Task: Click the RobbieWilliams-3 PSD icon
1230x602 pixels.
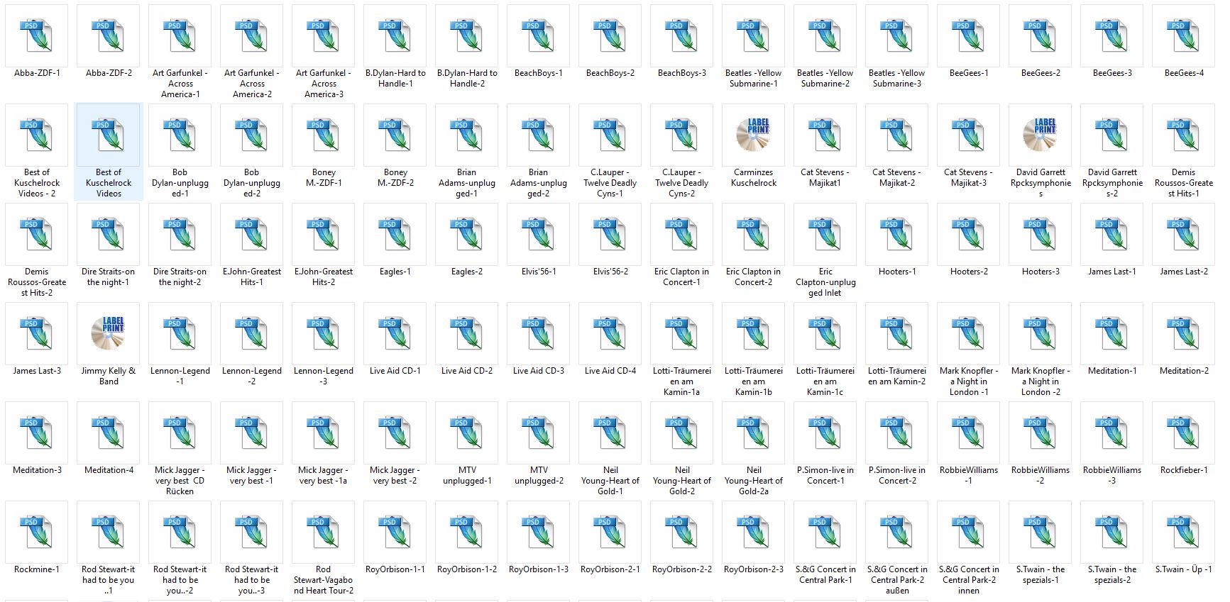Action: coord(1112,433)
